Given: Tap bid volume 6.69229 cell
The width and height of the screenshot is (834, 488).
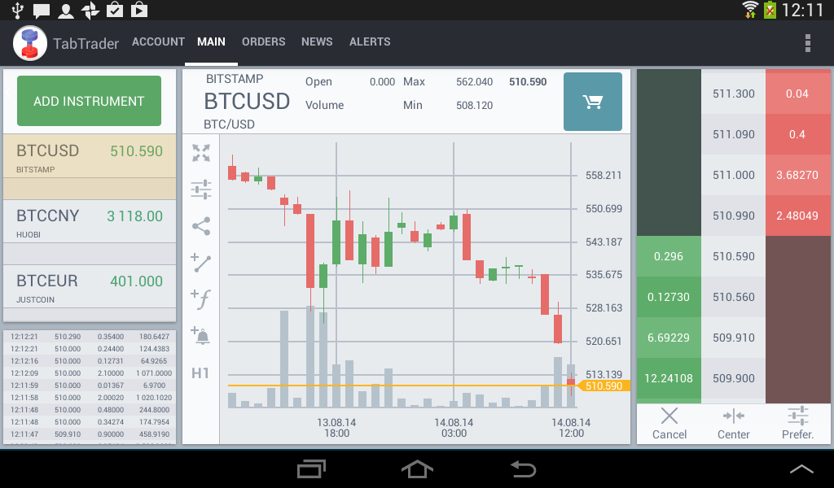Looking at the screenshot, I should point(669,338).
